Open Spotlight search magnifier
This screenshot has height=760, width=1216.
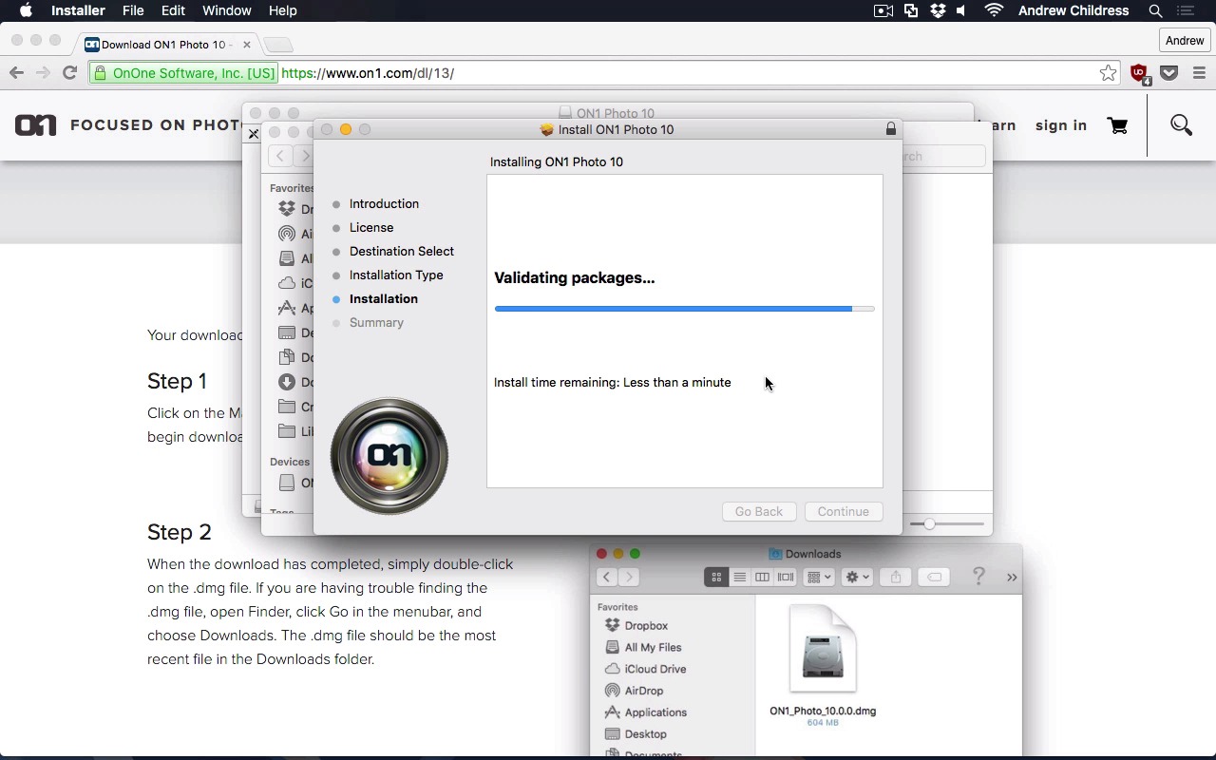pos(1156,10)
